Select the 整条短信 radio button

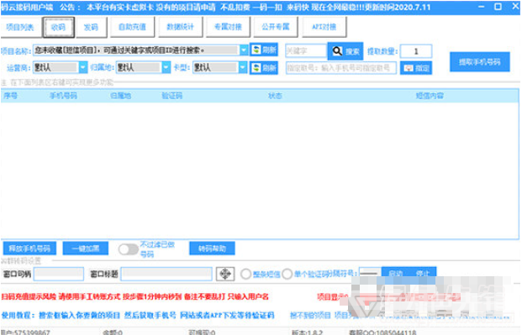[246, 274]
